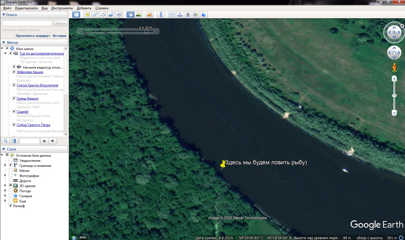Open the Редактировать menu
This screenshot has height=240, width=405.
coord(26,8)
